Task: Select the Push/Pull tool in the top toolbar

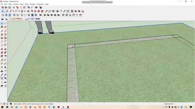Action: click(28, 11)
